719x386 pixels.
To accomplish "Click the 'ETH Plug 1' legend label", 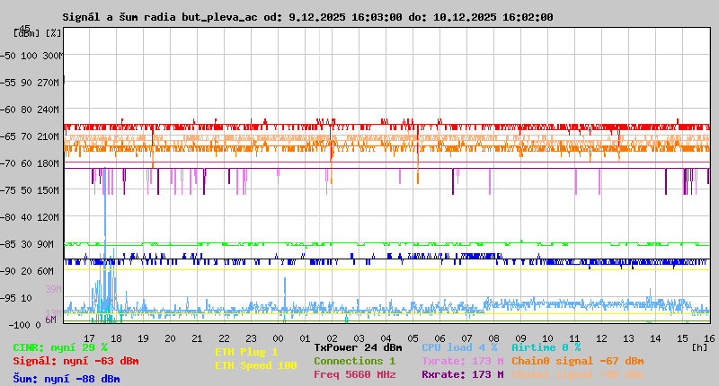I will (246, 352).
